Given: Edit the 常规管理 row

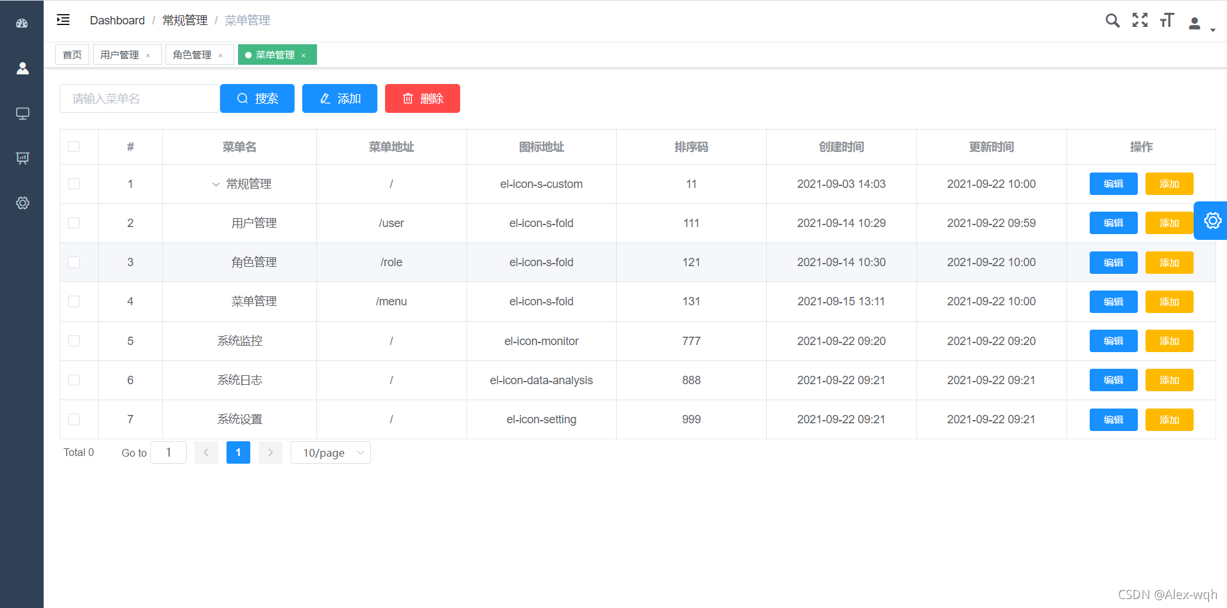Looking at the screenshot, I should point(1113,184).
